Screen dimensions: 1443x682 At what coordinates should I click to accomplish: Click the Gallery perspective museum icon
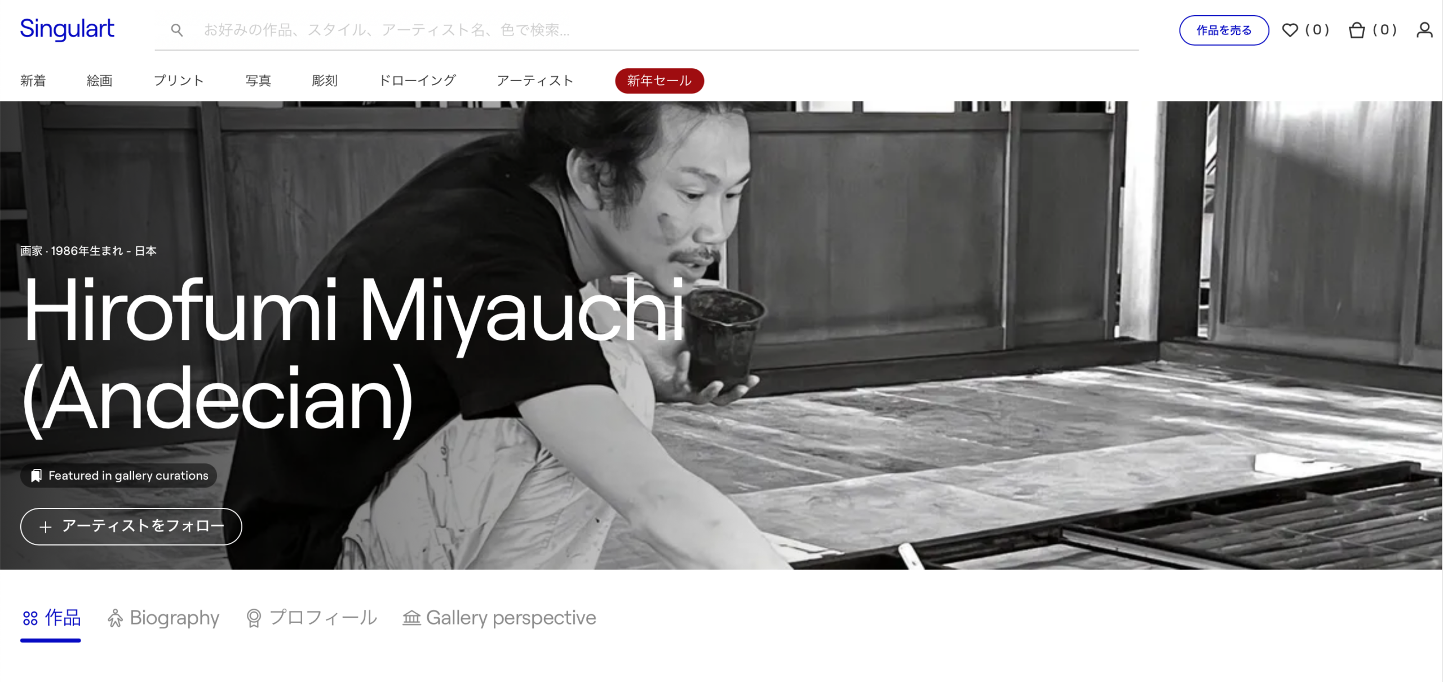(411, 618)
